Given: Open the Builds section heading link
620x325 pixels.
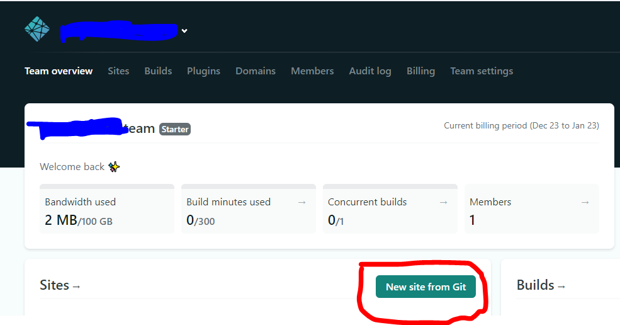Looking at the screenshot, I should (541, 285).
